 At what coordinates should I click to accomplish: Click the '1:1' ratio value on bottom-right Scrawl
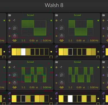point(70,87)
